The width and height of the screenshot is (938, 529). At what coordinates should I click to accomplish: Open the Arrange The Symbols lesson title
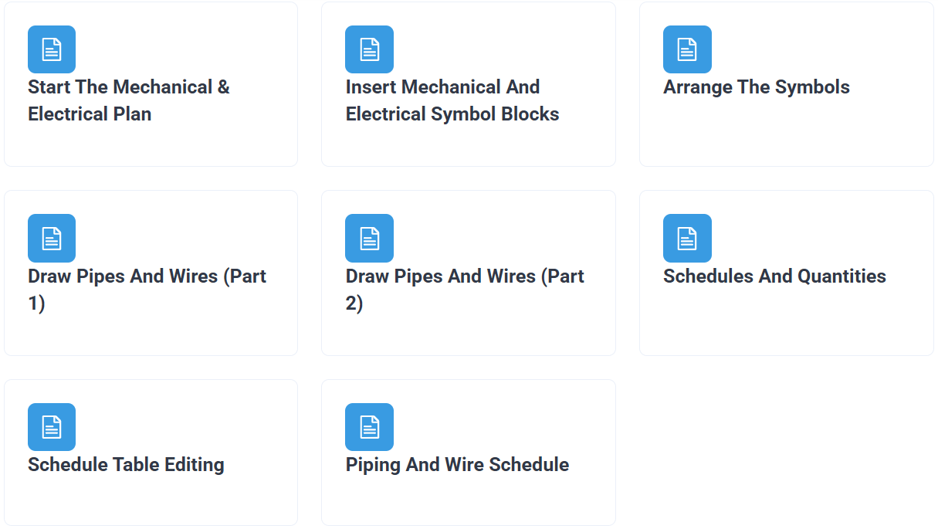(756, 87)
